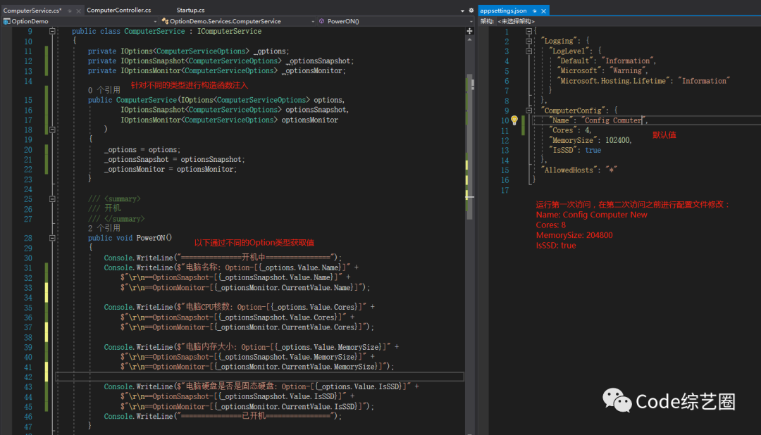
Task: Click the "Config Comuter" Name value
Action: (613, 120)
